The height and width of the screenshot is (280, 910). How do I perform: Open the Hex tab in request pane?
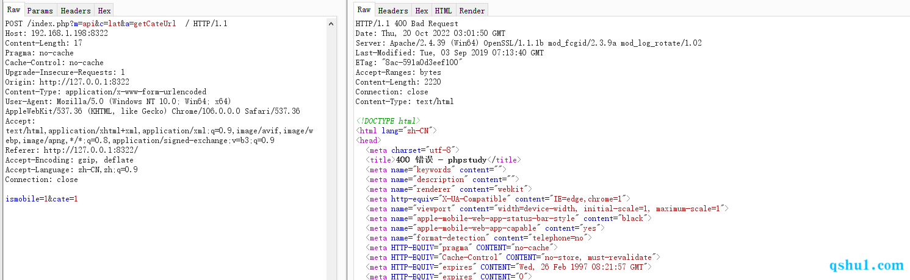[x=104, y=10]
